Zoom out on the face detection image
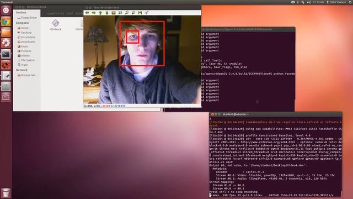This screenshot has height=199, width=353. click(x=133, y=13)
